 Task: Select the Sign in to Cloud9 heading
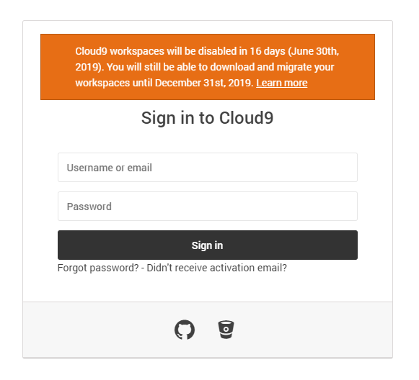coord(208,118)
